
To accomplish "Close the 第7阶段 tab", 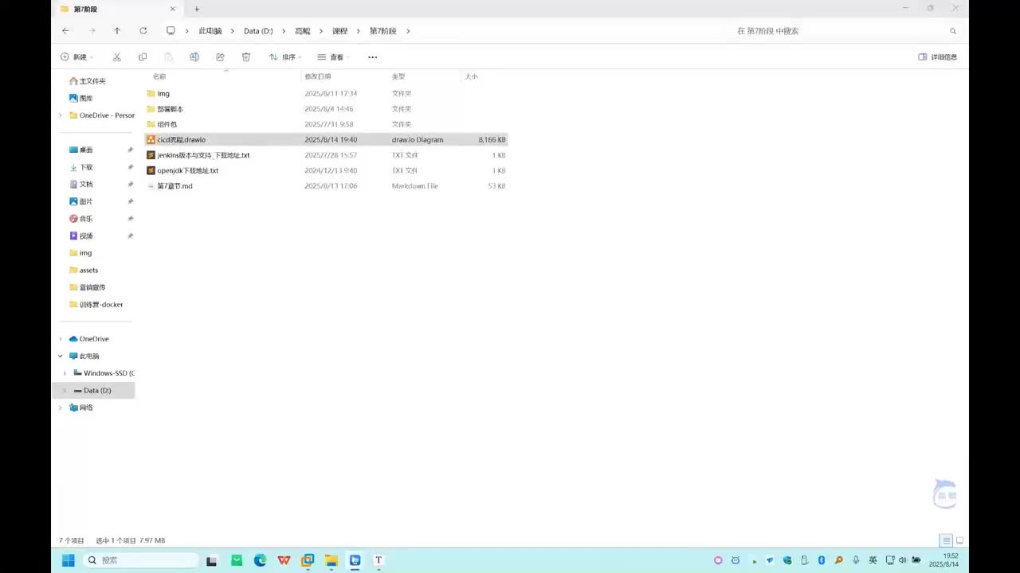I will [173, 9].
